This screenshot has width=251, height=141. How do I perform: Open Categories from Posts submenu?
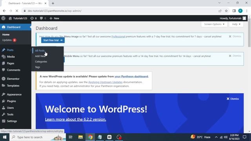(41, 61)
